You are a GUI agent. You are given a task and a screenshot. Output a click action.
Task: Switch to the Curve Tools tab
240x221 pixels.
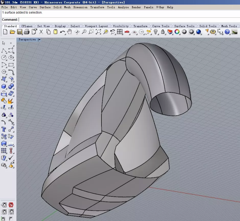click(161, 26)
